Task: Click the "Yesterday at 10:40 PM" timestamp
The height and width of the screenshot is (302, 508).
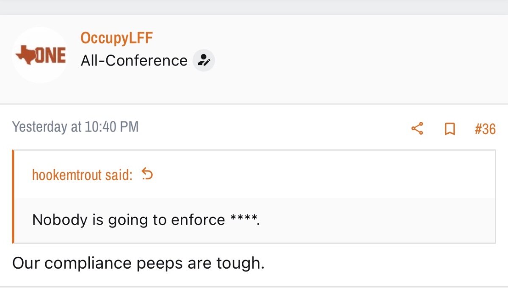Action: coord(75,127)
